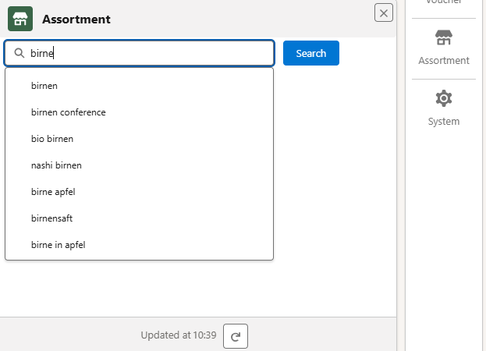Switch to the Voucher sidebar tab

click(x=444, y=3)
